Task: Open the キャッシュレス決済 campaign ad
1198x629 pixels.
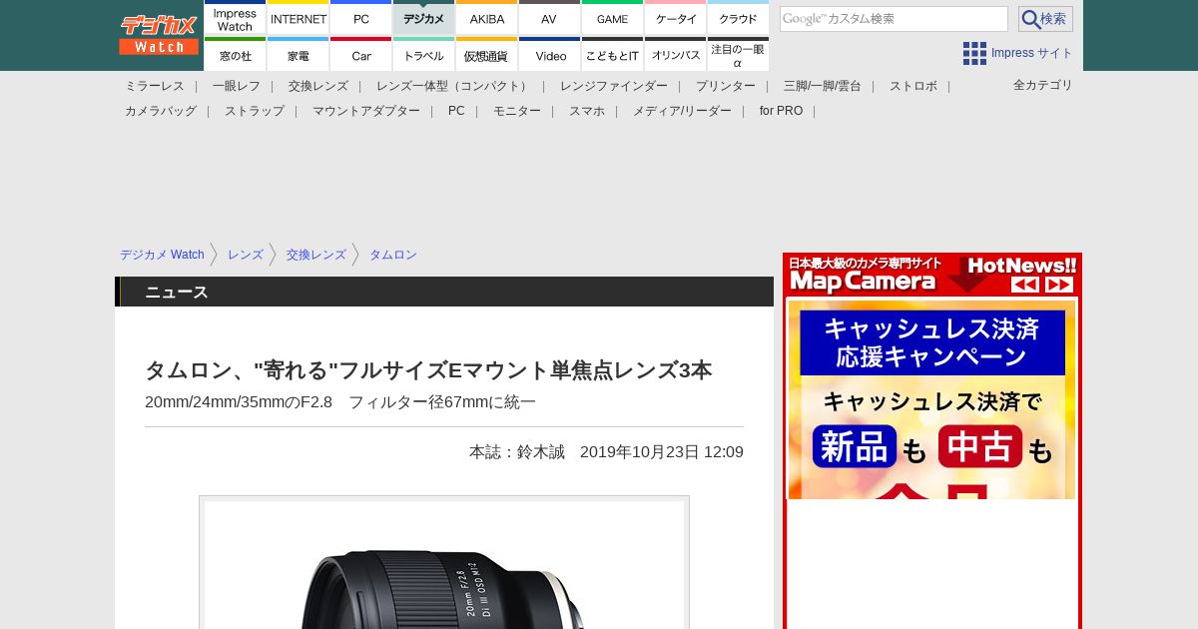Action: [931, 399]
